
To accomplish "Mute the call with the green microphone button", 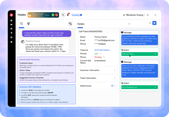I will 53,15.
